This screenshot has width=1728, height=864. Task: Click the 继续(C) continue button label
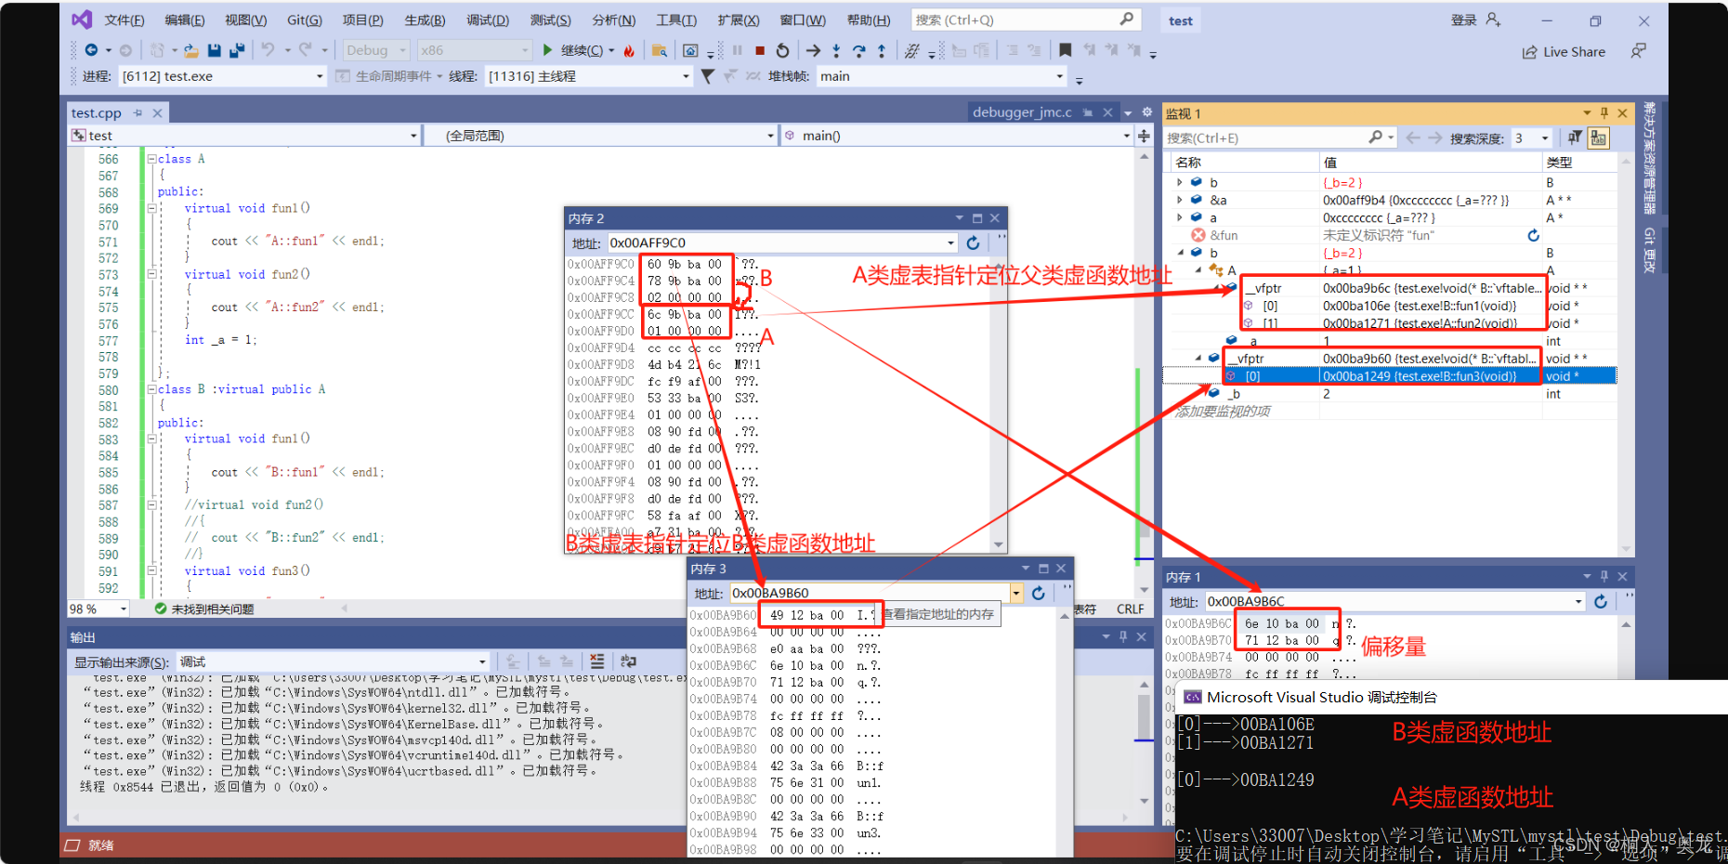point(582,50)
